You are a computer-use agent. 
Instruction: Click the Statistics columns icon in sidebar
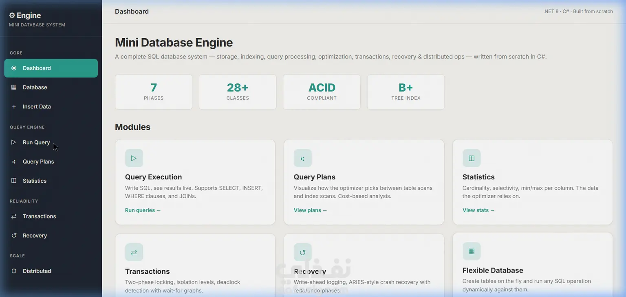14,181
